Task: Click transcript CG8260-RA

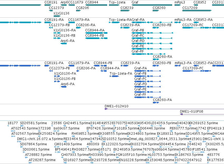Action: (156, 59)
